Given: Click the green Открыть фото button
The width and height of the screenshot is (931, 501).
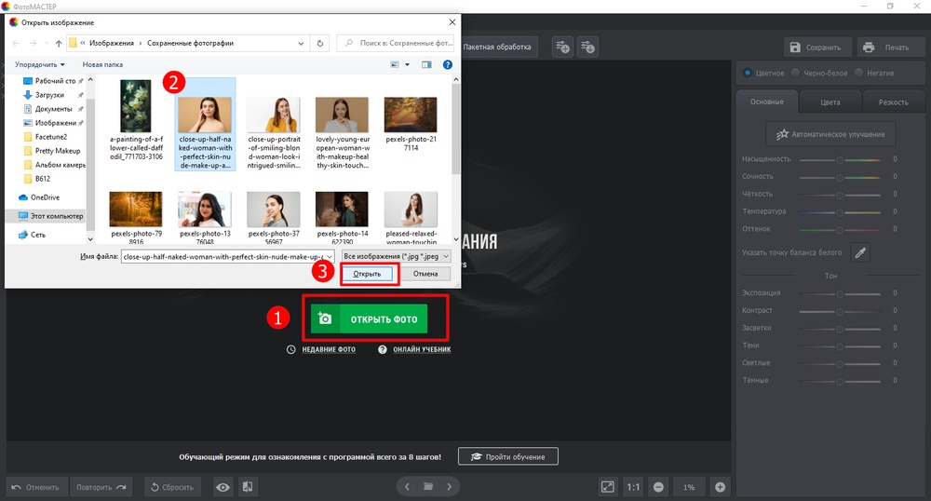Looking at the screenshot, I should pyautogui.click(x=369, y=318).
